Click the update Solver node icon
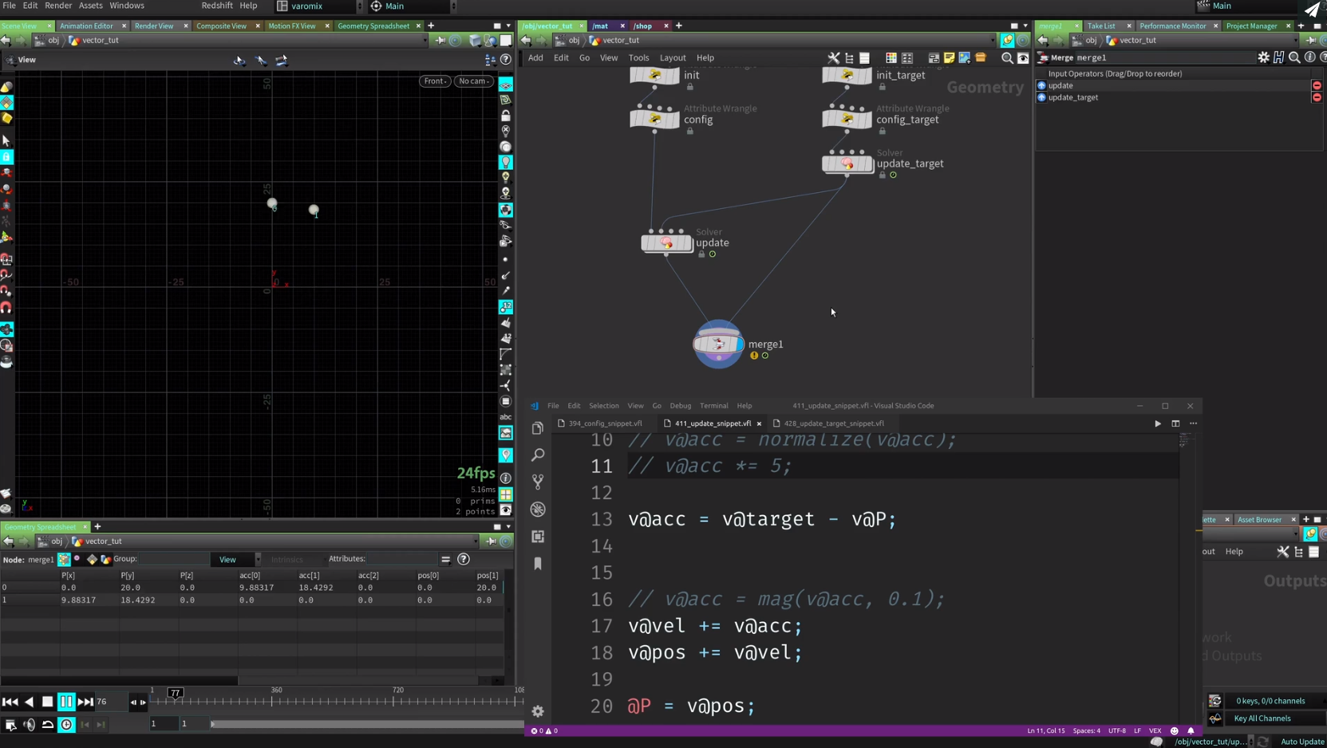 tap(666, 242)
